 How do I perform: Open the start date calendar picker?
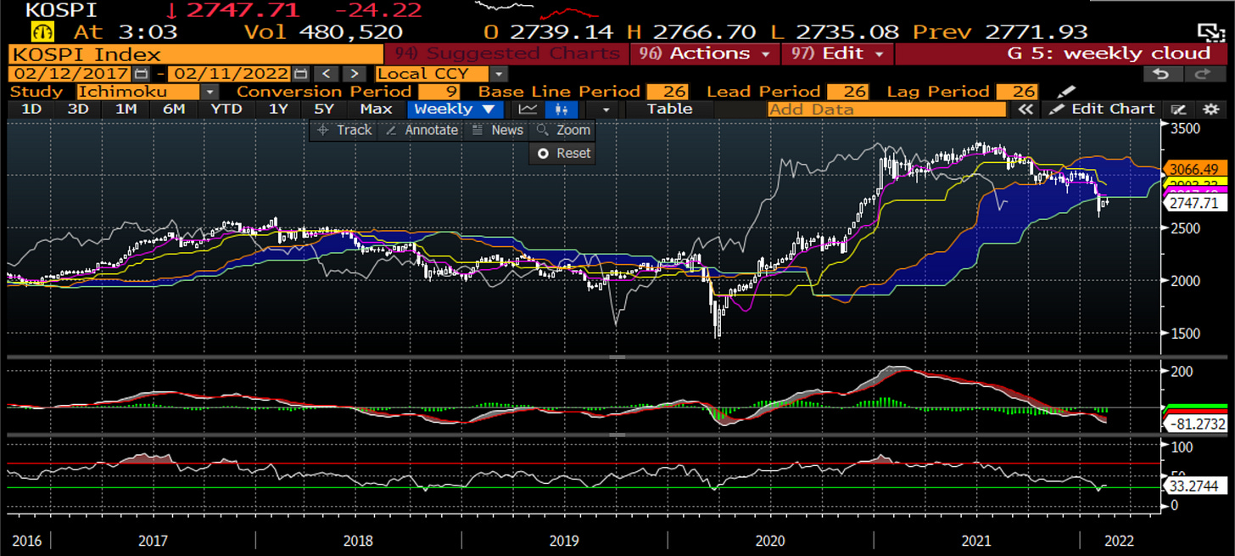point(141,74)
